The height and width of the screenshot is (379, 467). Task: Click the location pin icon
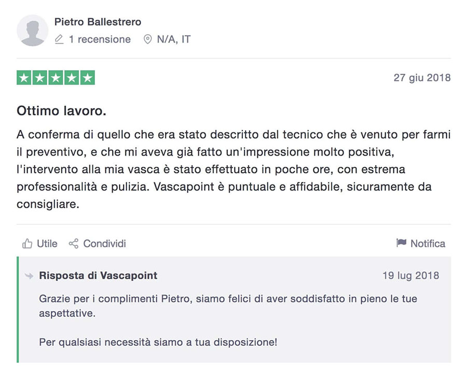tap(147, 39)
